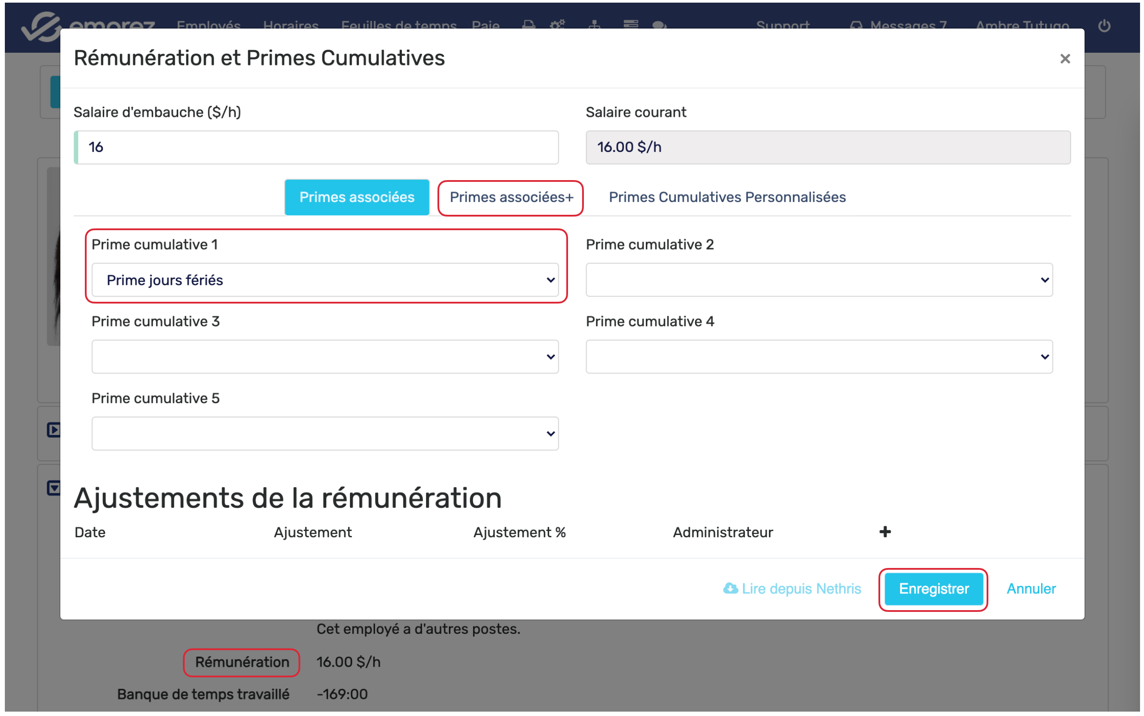Add a remuneration adjustment with plus icon
The height and width of the screenshot is (716, 1144).
(884, 532)
